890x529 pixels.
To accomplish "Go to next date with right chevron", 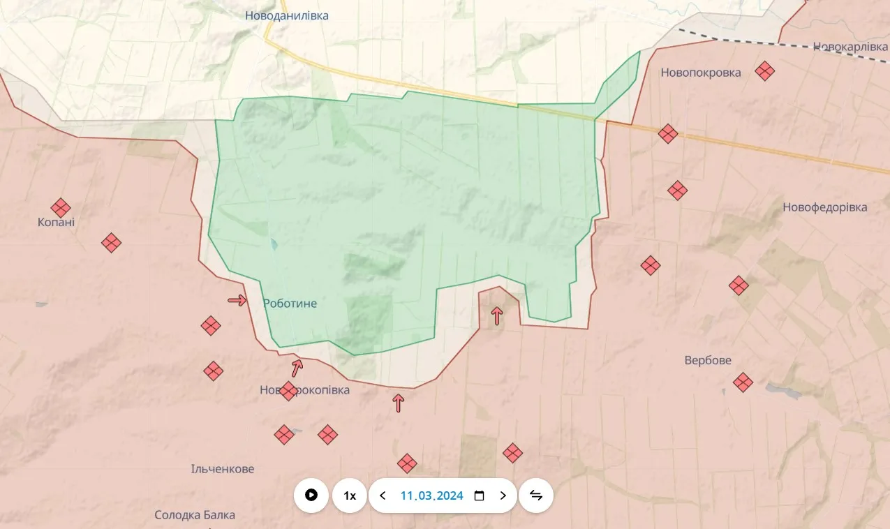I will (503, 496).
